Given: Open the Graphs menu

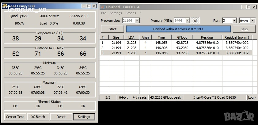Looking at the screenshot, I should pyautogui.click(x=131, y=13).
